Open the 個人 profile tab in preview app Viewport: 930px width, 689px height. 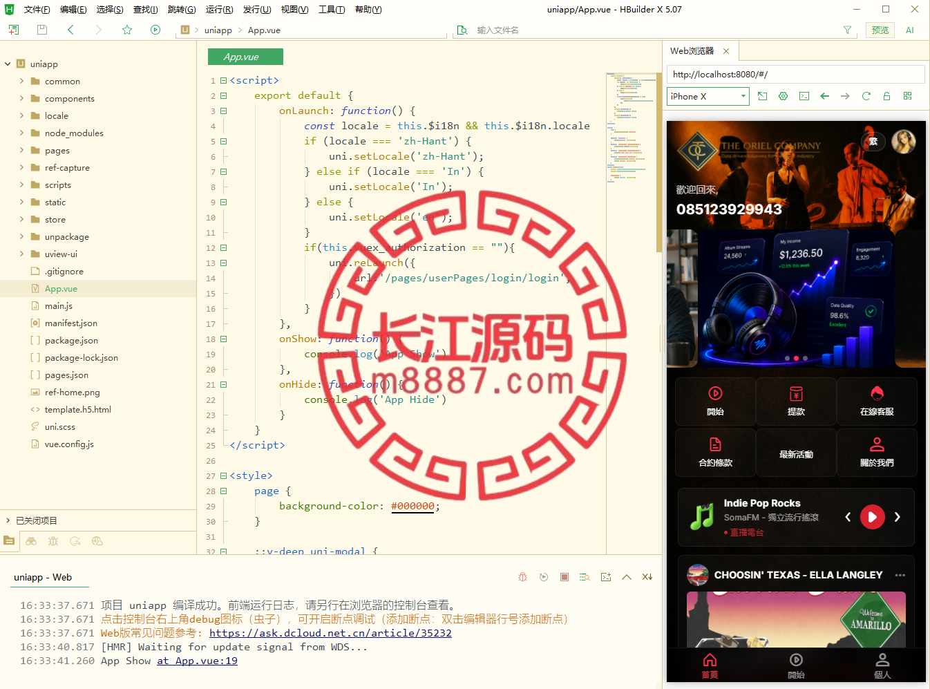(x=882, y=666)
